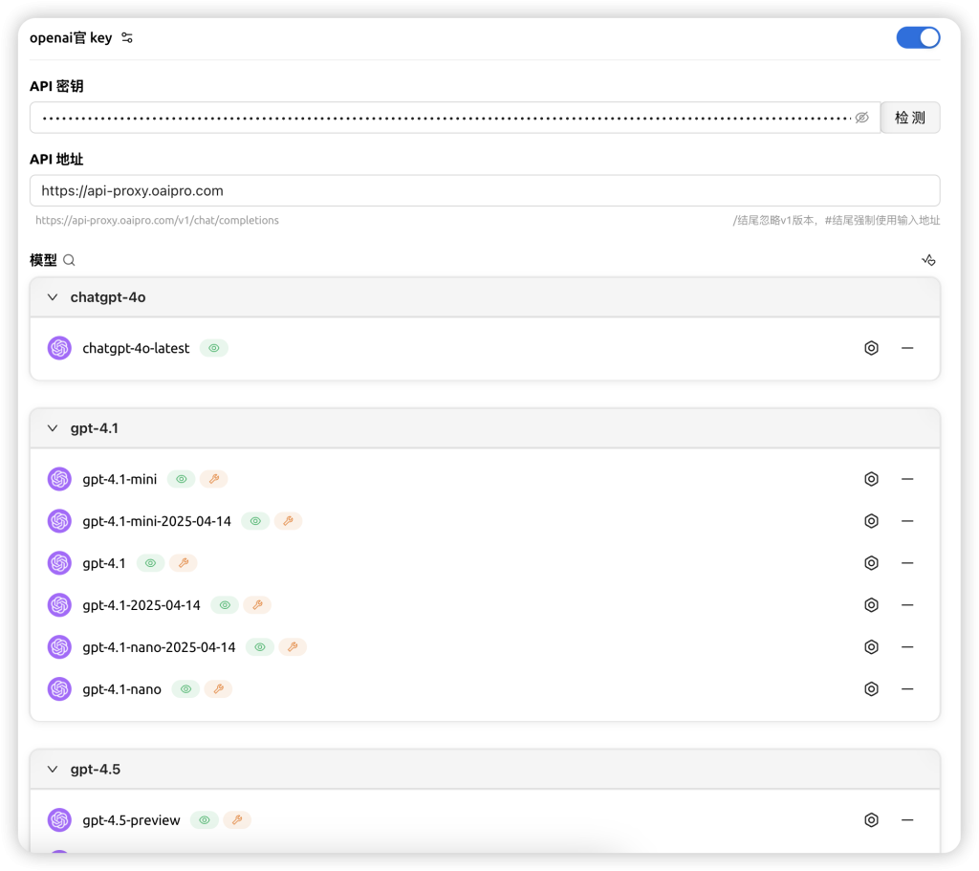
Task: Click the tool tag on gpt-4.1-mini
Action: pyautogui.click(x=214, y=479)
